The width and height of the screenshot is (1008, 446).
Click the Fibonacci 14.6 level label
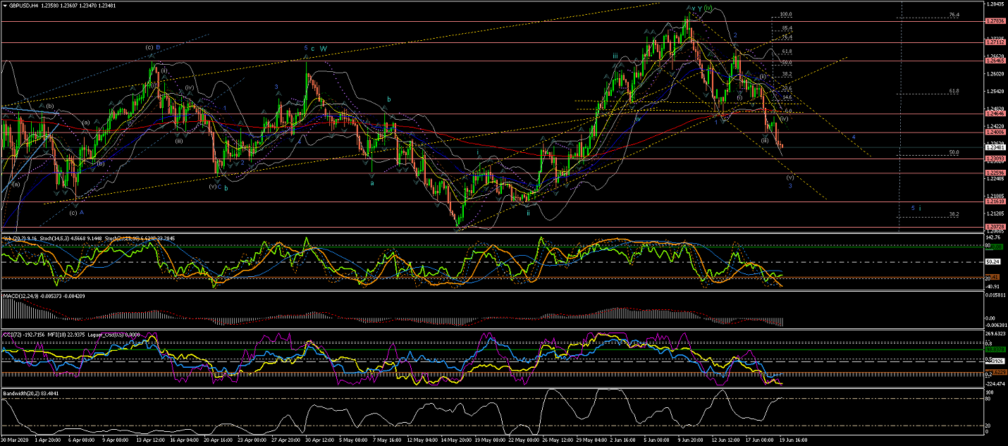pos(787,97)
